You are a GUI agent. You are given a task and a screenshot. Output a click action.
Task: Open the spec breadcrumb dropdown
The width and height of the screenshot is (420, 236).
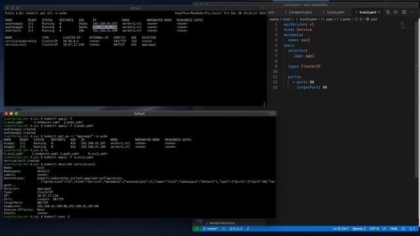[327, 19]
